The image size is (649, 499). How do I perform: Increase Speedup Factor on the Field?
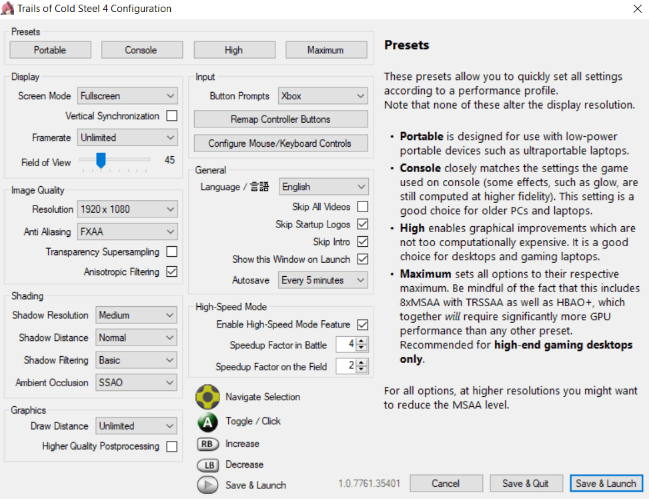tap(362, 362)
